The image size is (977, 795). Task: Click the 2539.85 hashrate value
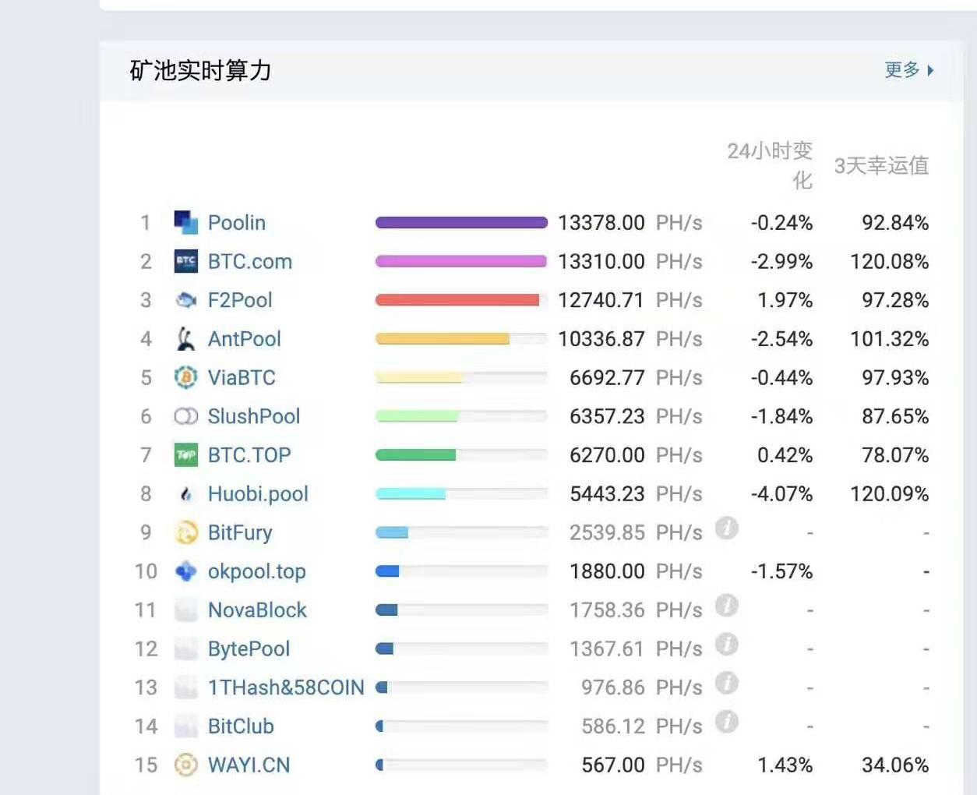click(607, 533)
